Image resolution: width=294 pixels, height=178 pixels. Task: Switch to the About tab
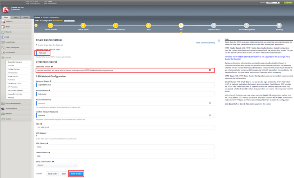coord(26,17)
